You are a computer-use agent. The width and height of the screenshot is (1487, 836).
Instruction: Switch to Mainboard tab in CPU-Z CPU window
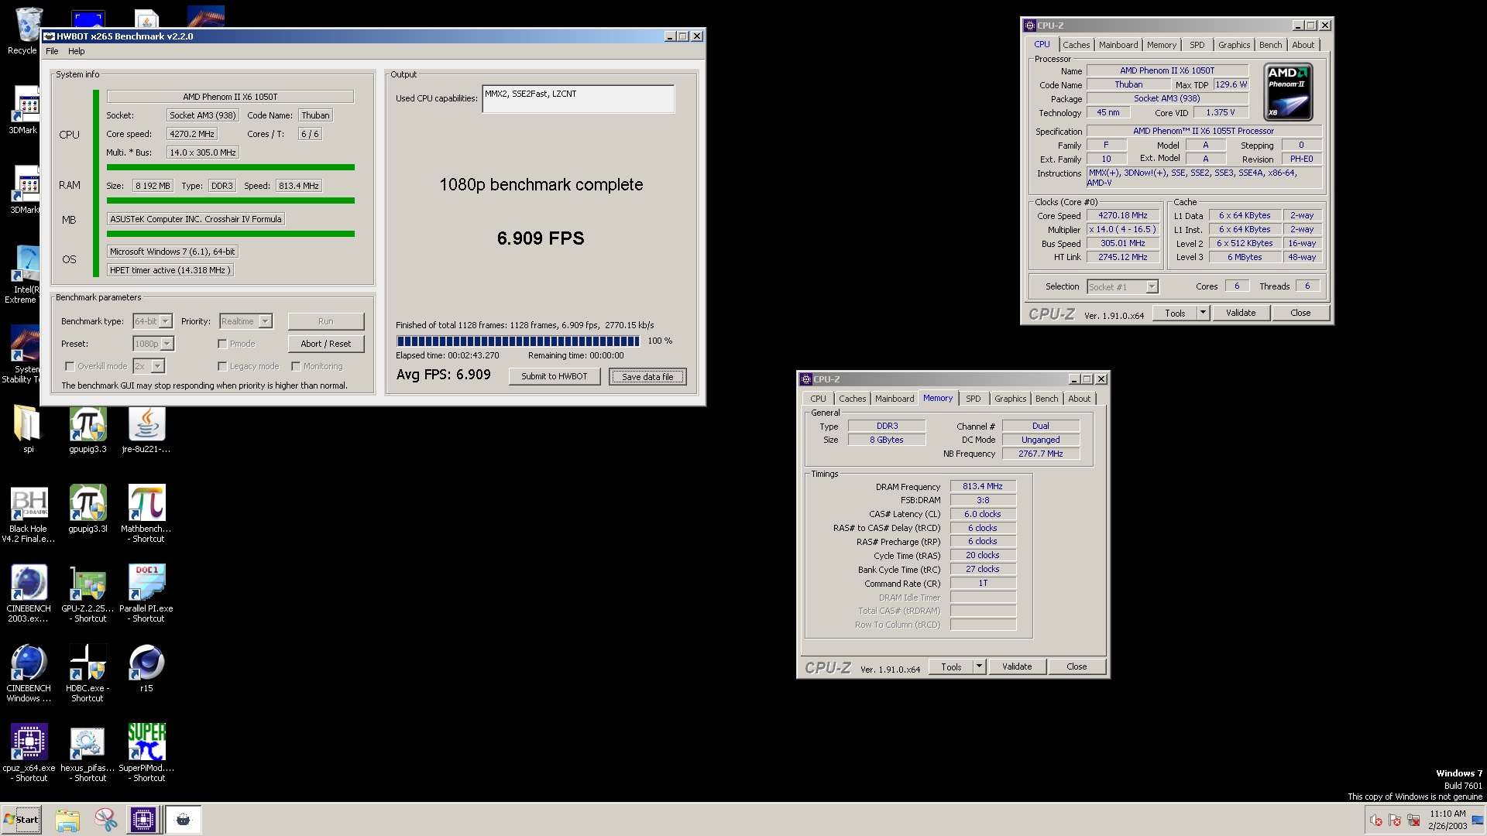click(1118, 45)
